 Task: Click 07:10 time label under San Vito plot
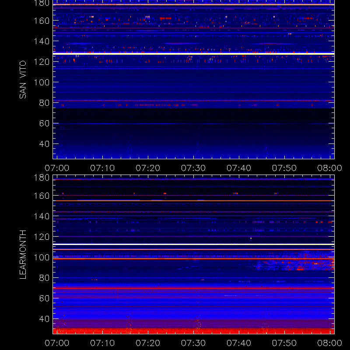102,168
